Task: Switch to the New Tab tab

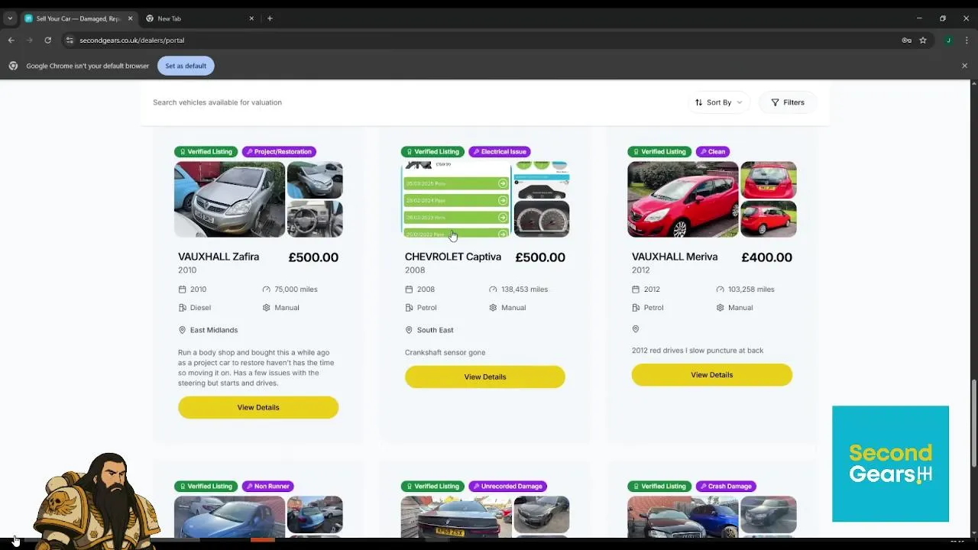Action: click(x=200, y=18)
